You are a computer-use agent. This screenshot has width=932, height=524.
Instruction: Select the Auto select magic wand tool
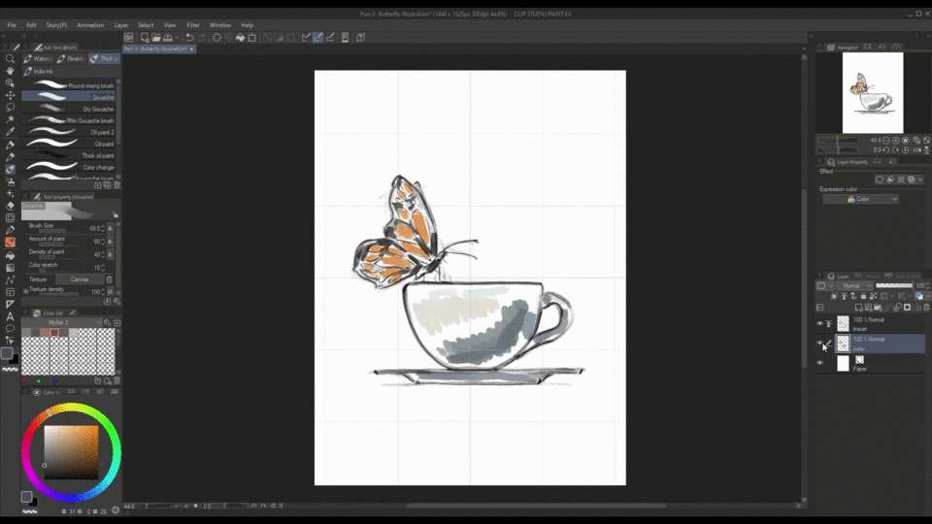pos(10,119)
